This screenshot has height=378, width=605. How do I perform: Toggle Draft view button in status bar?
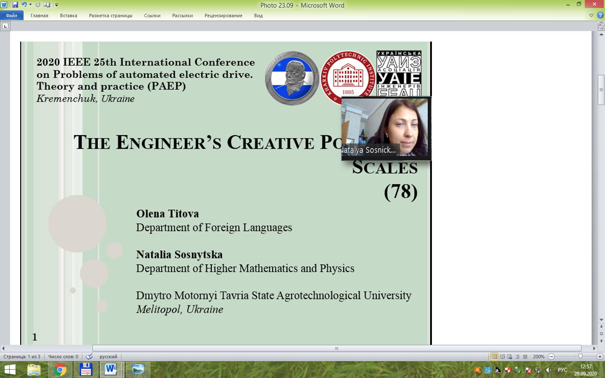point(525,357)
